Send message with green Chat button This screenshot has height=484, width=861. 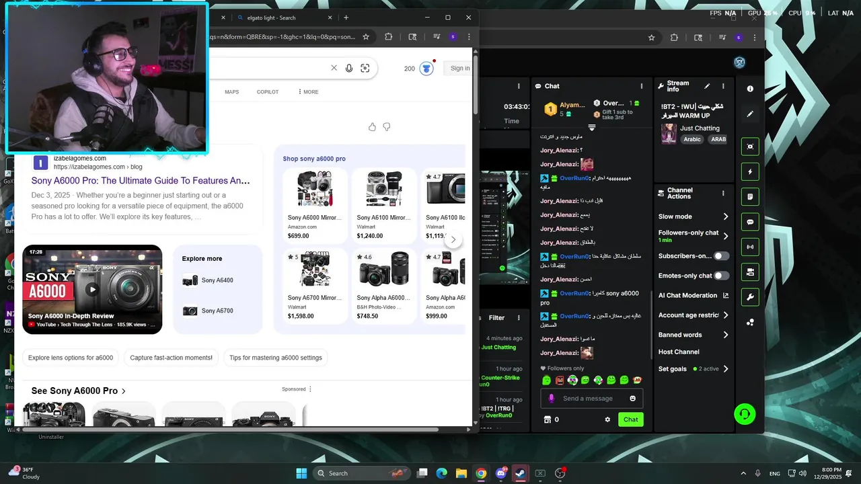pos(630,419)
